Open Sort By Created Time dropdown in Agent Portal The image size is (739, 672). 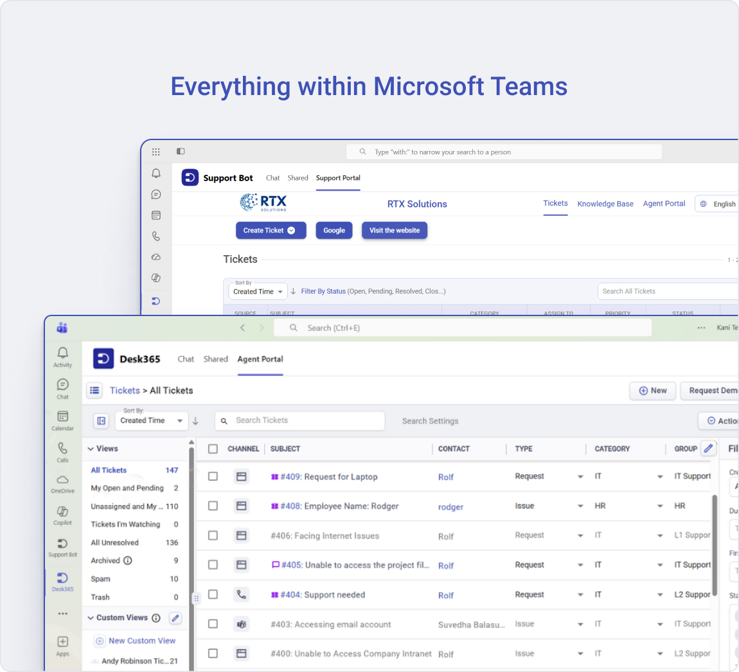[151, 420]
